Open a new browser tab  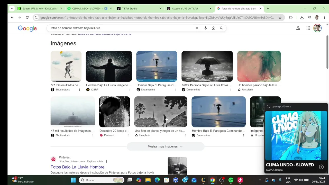click(268, 8)
